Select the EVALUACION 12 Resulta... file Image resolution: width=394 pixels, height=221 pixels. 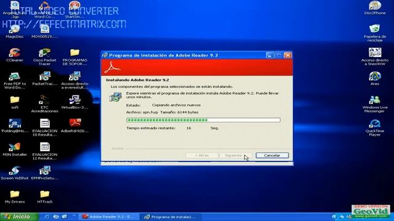click(x=44, y=151)
